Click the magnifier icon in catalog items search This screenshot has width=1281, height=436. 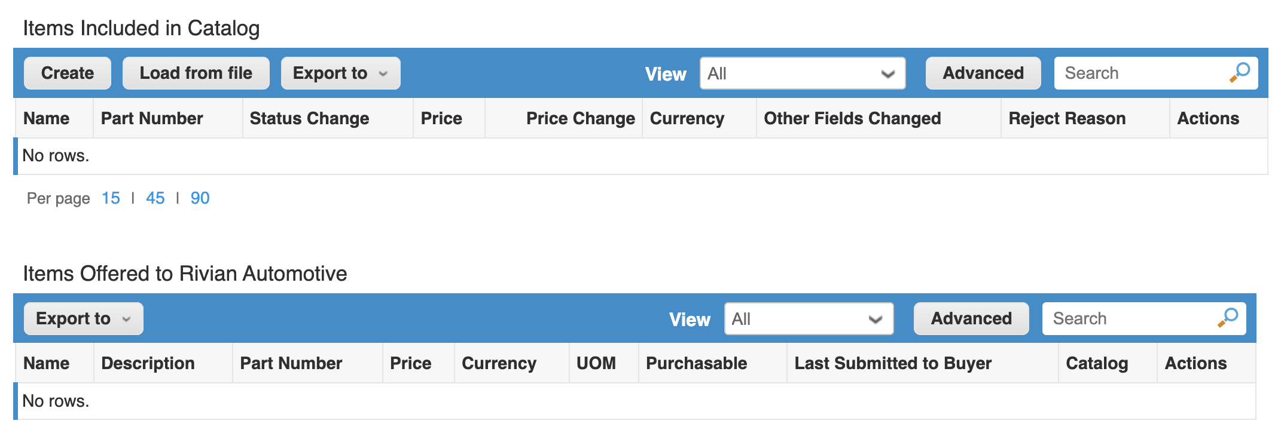(1240, 72)
